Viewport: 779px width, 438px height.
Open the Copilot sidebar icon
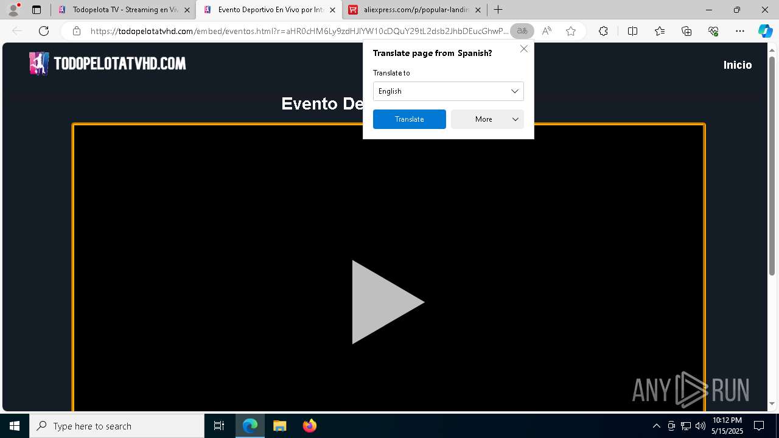pyautogui.click(x=765, y=31)
